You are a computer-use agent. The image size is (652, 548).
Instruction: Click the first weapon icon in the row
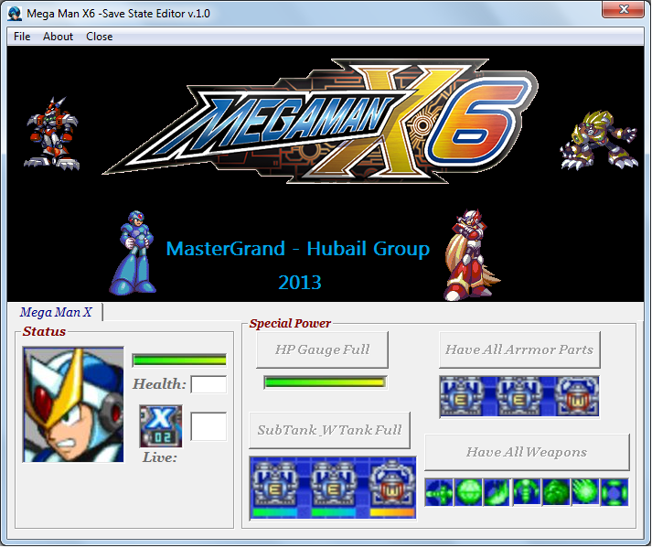(439, 492)
